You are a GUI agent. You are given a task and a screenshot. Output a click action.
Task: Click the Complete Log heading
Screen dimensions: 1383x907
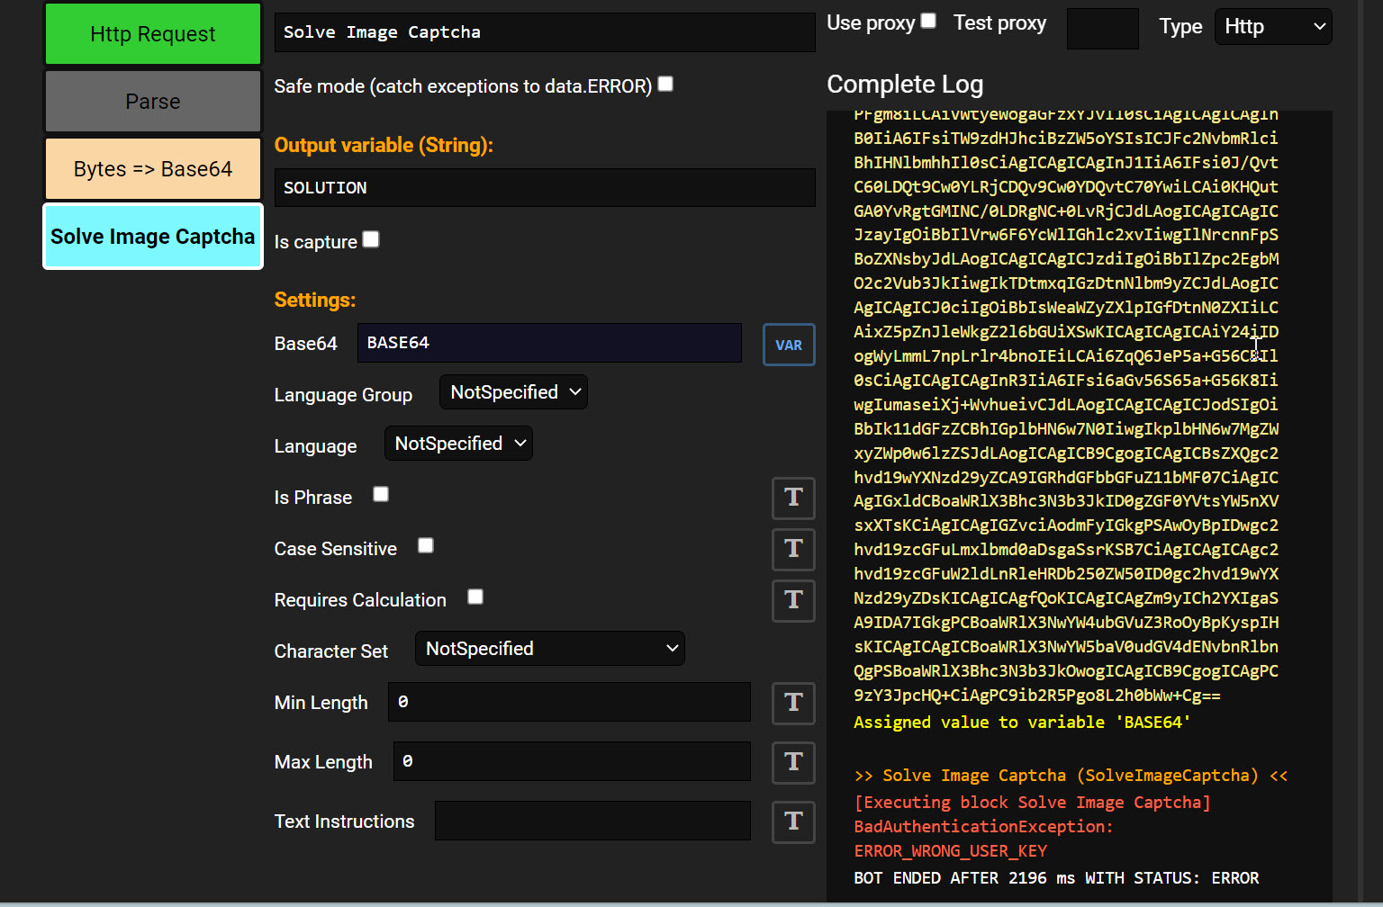(x=905, y=85)
